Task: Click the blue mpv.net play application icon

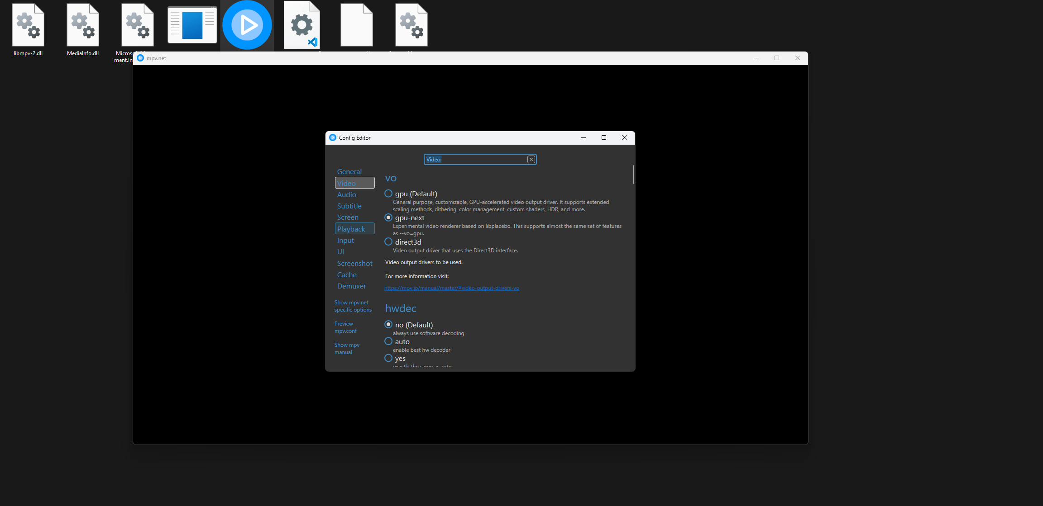Action: [x=247, y=25]
